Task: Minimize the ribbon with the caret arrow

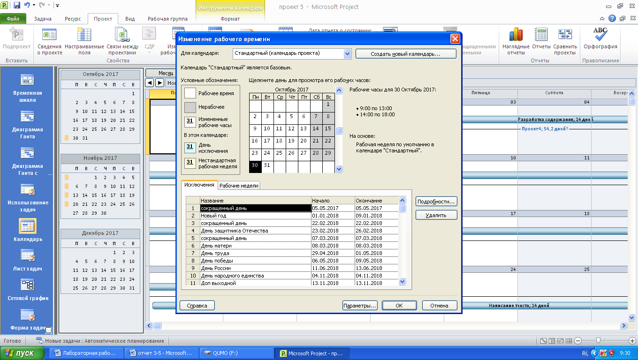Action: pos(602,19)
